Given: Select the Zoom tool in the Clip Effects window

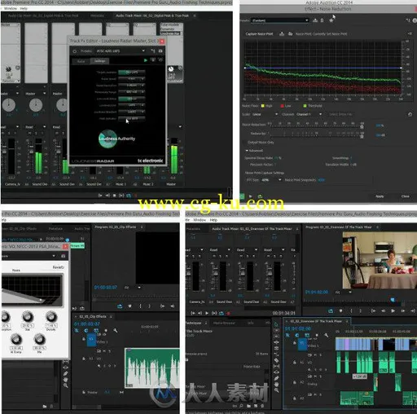Looking at the screenshot, I should coord(66,385).
